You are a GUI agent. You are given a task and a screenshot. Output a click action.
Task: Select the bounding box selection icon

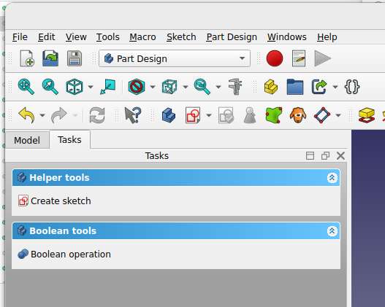[x=169, y=87]
